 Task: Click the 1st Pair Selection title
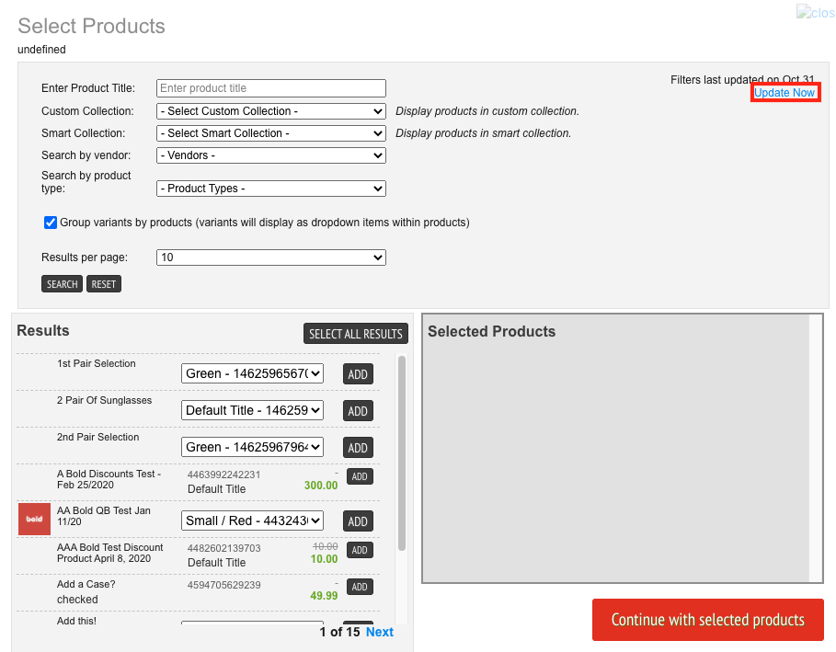pyautogui.click(x=96, y=363)
